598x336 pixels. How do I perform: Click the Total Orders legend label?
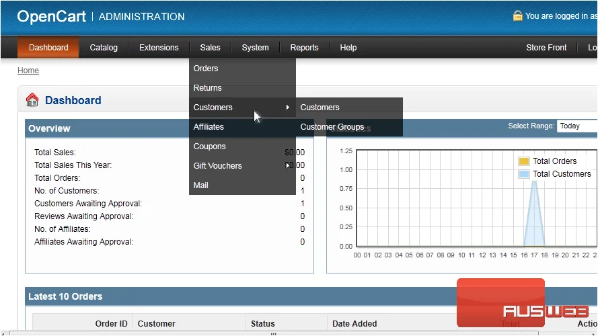tap(554, 161)
